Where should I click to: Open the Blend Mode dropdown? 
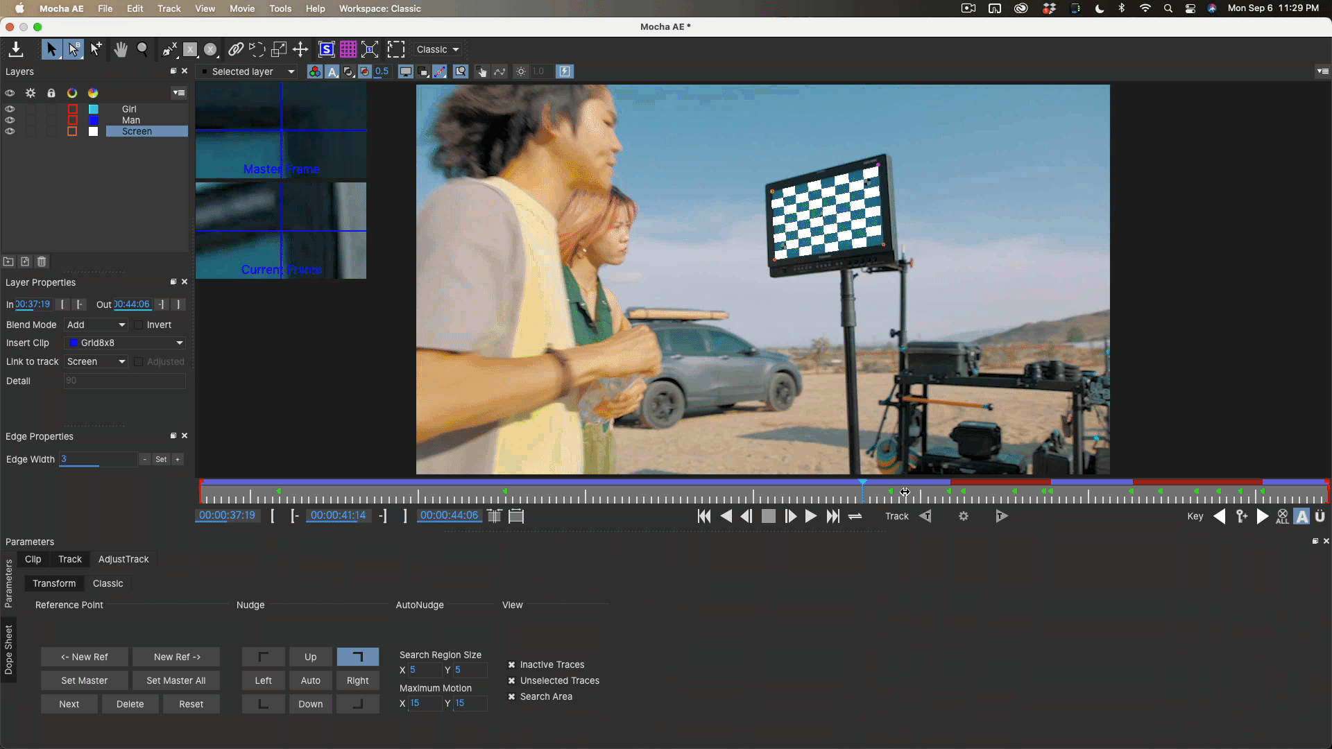click(96, 325)
